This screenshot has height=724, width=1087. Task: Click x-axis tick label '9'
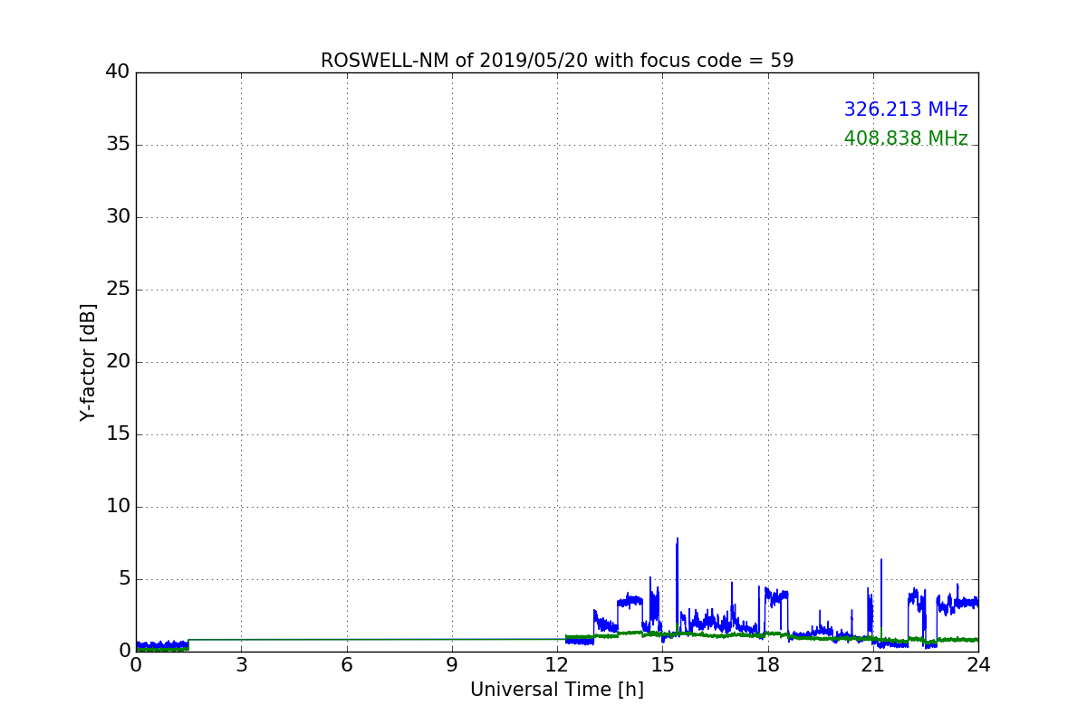(x=452, y=665)
